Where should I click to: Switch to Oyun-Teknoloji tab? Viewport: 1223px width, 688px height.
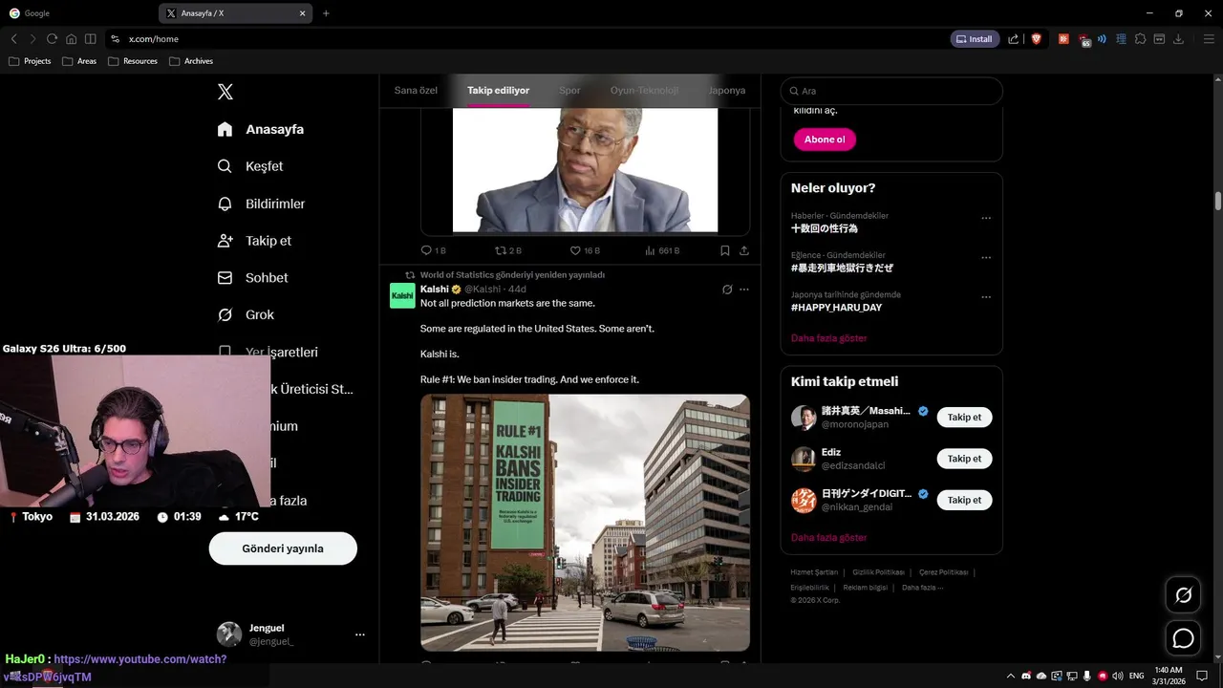(x=644, y=90)
